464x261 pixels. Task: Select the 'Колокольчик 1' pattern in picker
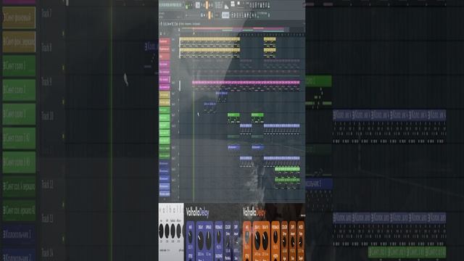pyautogui.click(x=19, y=235)
